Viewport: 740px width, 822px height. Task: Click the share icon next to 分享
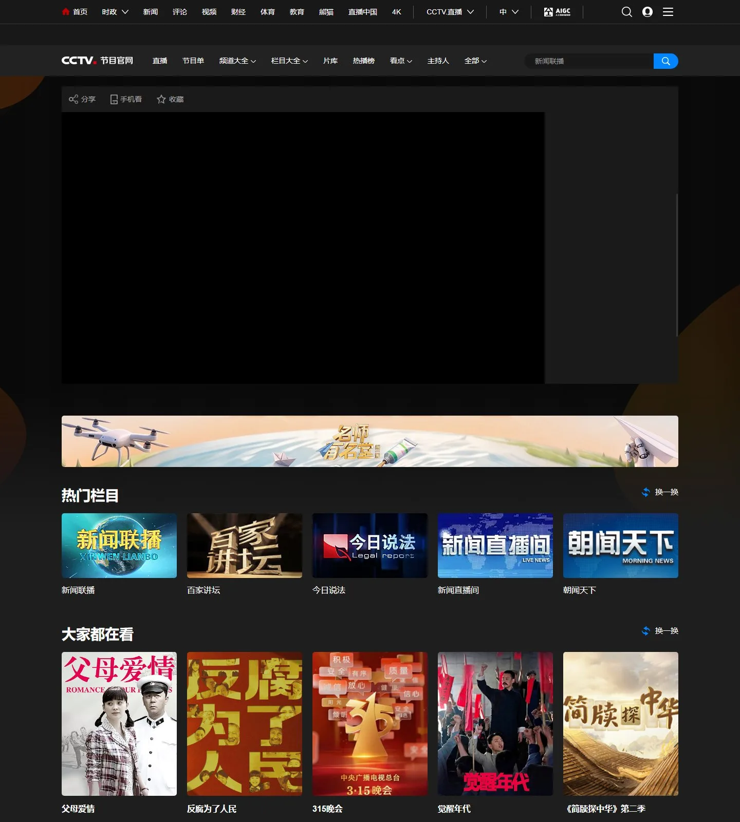pos(73,99)
